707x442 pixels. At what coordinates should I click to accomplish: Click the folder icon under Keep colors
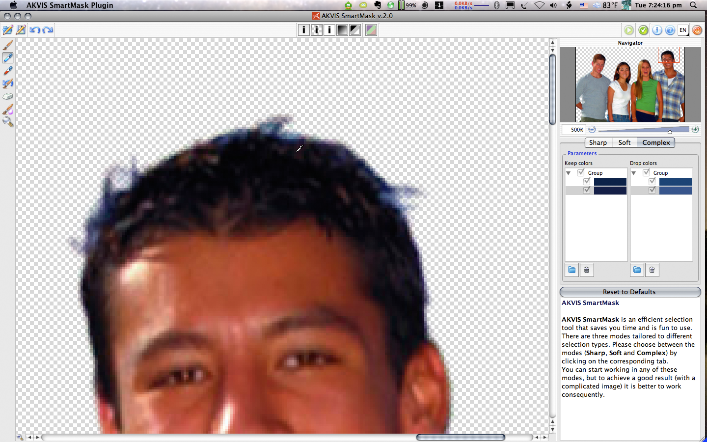[572, 270]
